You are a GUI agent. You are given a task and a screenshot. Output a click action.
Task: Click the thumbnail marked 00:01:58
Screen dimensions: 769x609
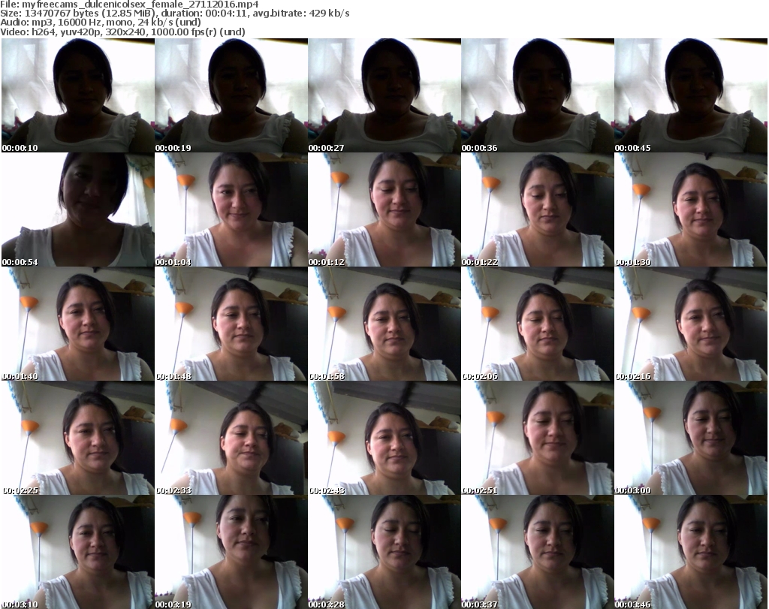pyautogui.click(x=384, y=324)
